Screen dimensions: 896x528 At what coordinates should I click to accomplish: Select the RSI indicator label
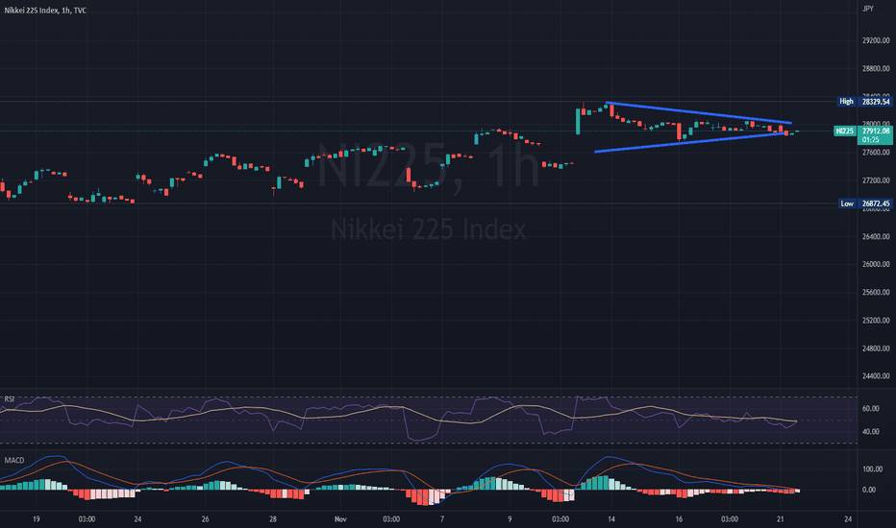tap(10, 399)
